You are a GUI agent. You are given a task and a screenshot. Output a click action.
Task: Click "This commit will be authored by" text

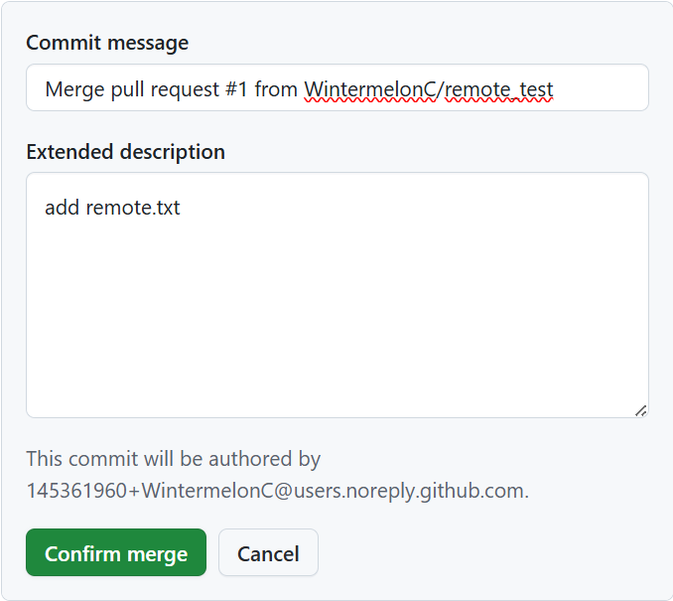pyautogui.click(x=173, y=459)
